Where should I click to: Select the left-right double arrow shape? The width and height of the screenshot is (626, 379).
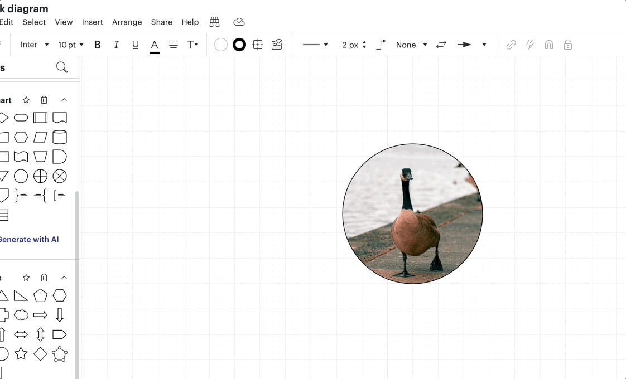point(21,334)
